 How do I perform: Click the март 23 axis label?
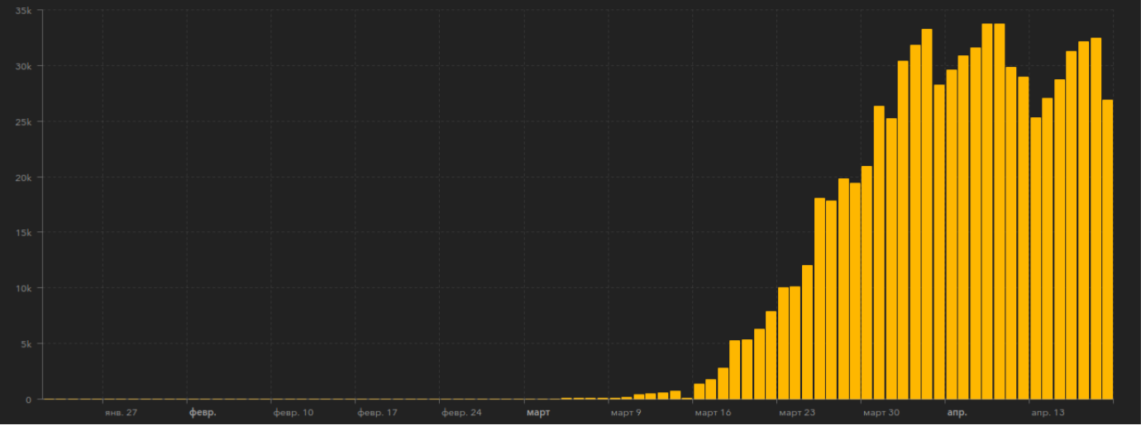797,412
